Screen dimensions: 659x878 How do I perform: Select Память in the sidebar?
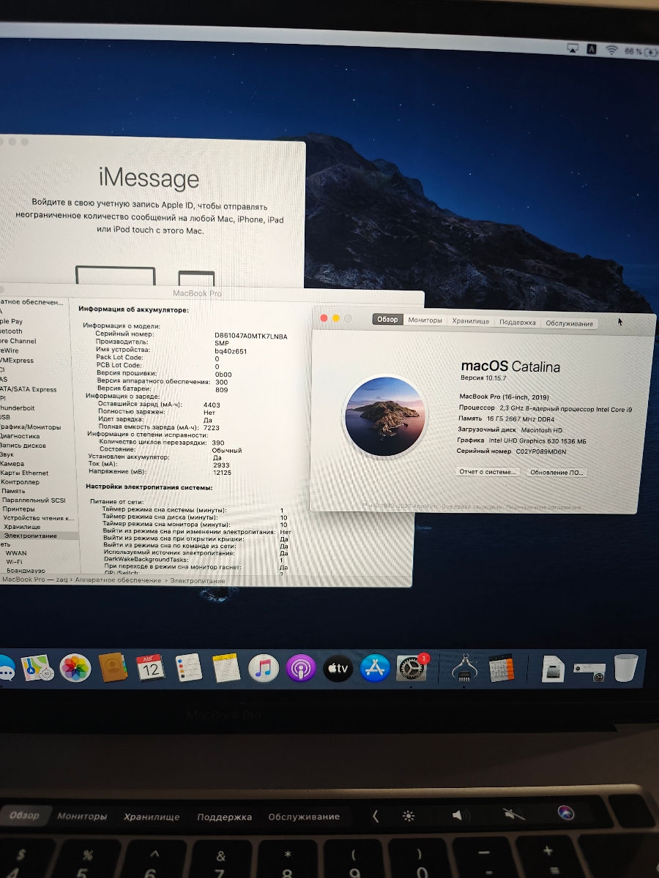[13, 491]
